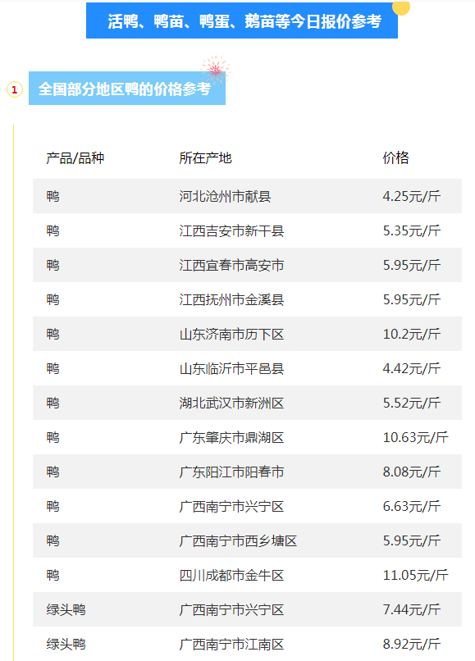Click the blue title banner about duck prices
The height and width of the screenshot is (661, 475).
coord(242,21)
